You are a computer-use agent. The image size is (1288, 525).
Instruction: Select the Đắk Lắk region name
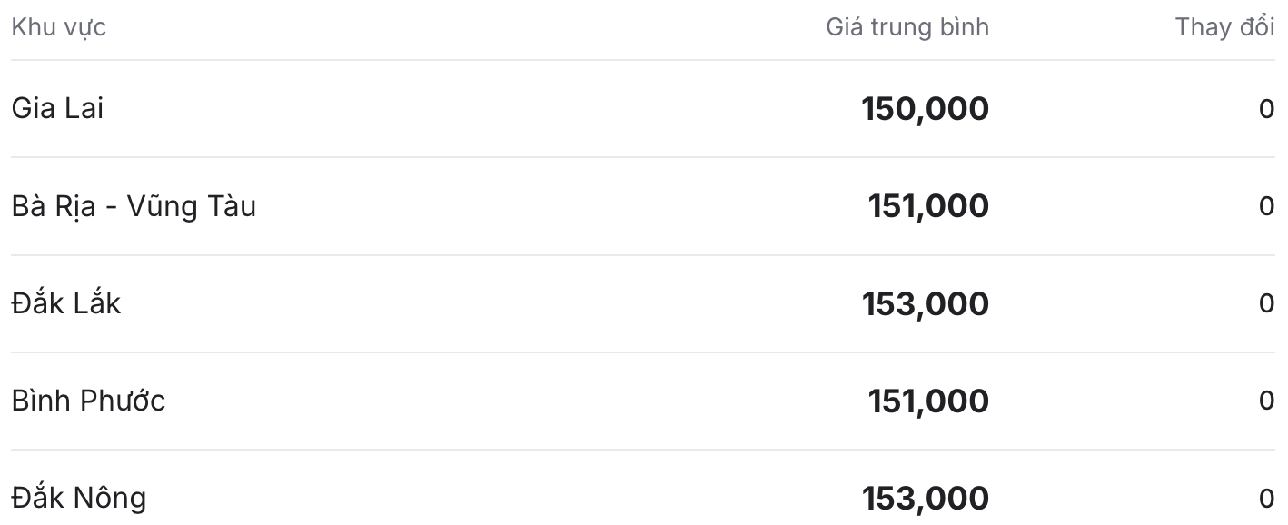point(65,302)
